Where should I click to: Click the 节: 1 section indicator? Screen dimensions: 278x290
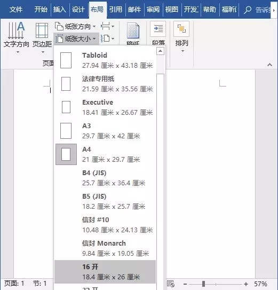(x=39, y=284)
